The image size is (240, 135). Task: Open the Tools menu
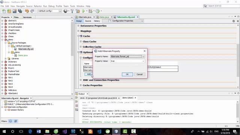(x=72, y=6)
